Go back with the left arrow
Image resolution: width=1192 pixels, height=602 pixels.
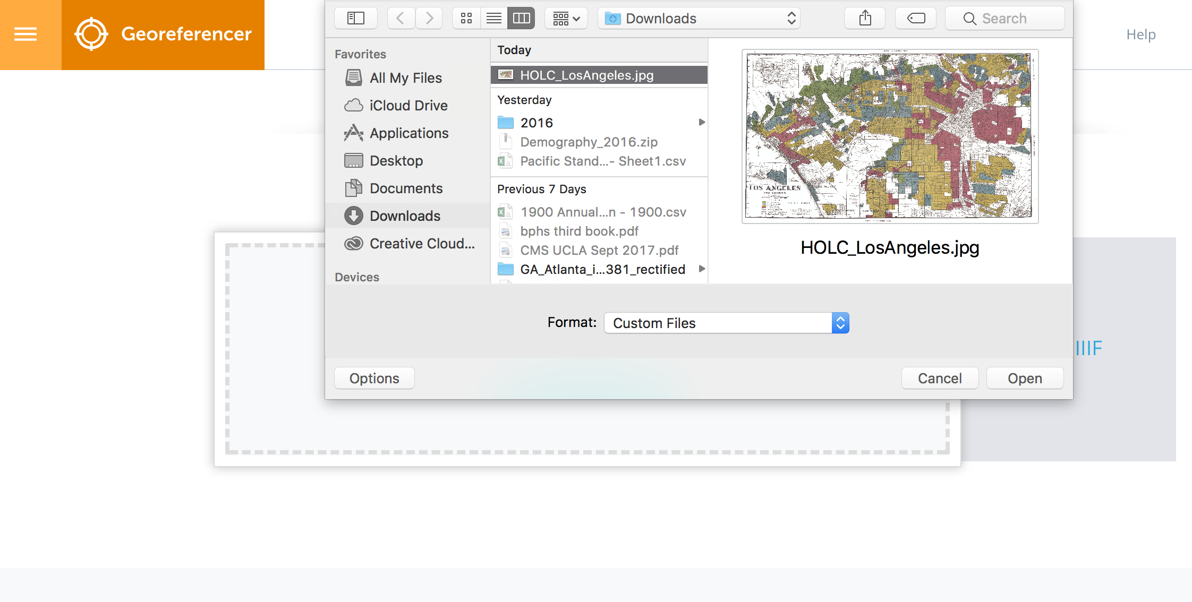pyautogui.click(x=401, y=19)
